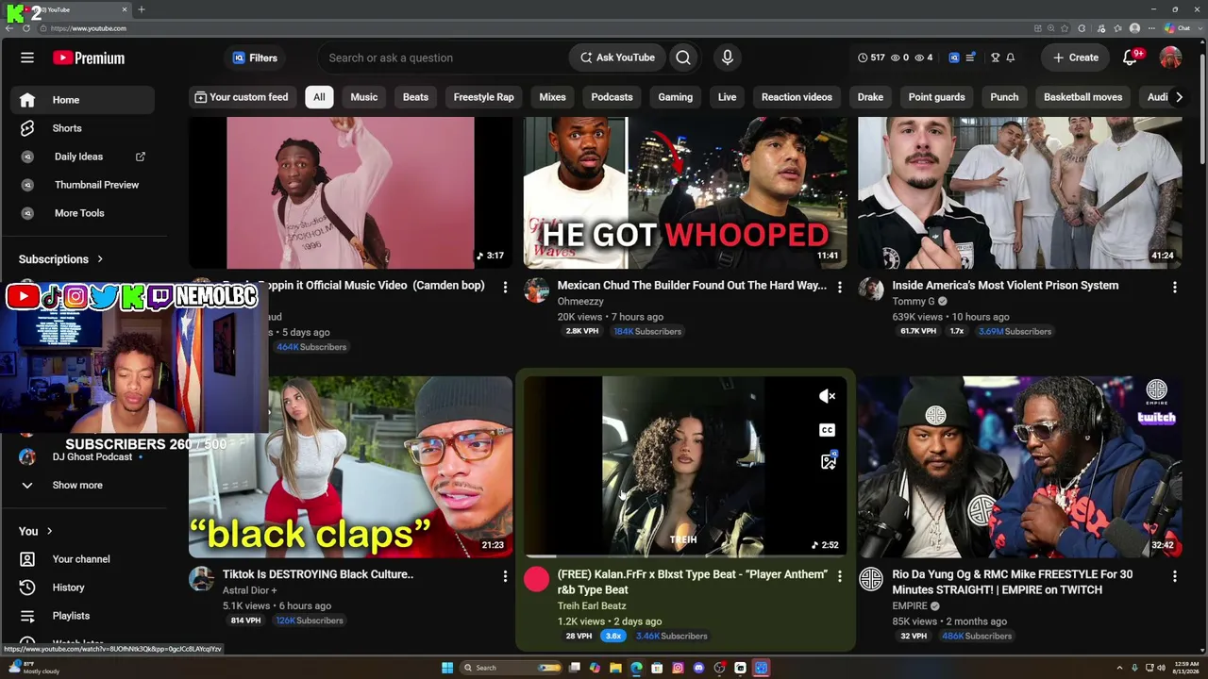Open Thumbnail Preview in the sidebar

[x=83, y=185]
